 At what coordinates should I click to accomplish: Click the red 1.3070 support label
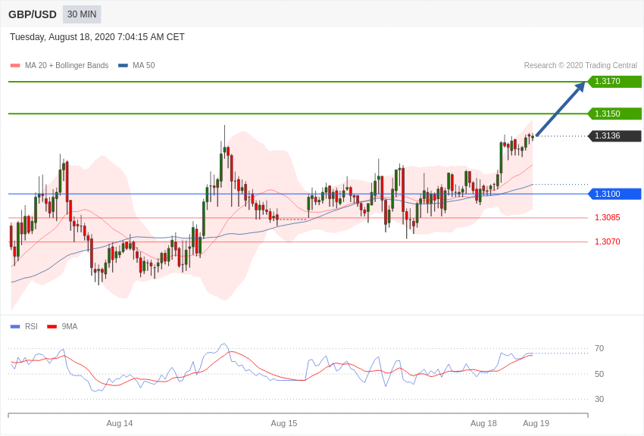click(x=608, y=241)
